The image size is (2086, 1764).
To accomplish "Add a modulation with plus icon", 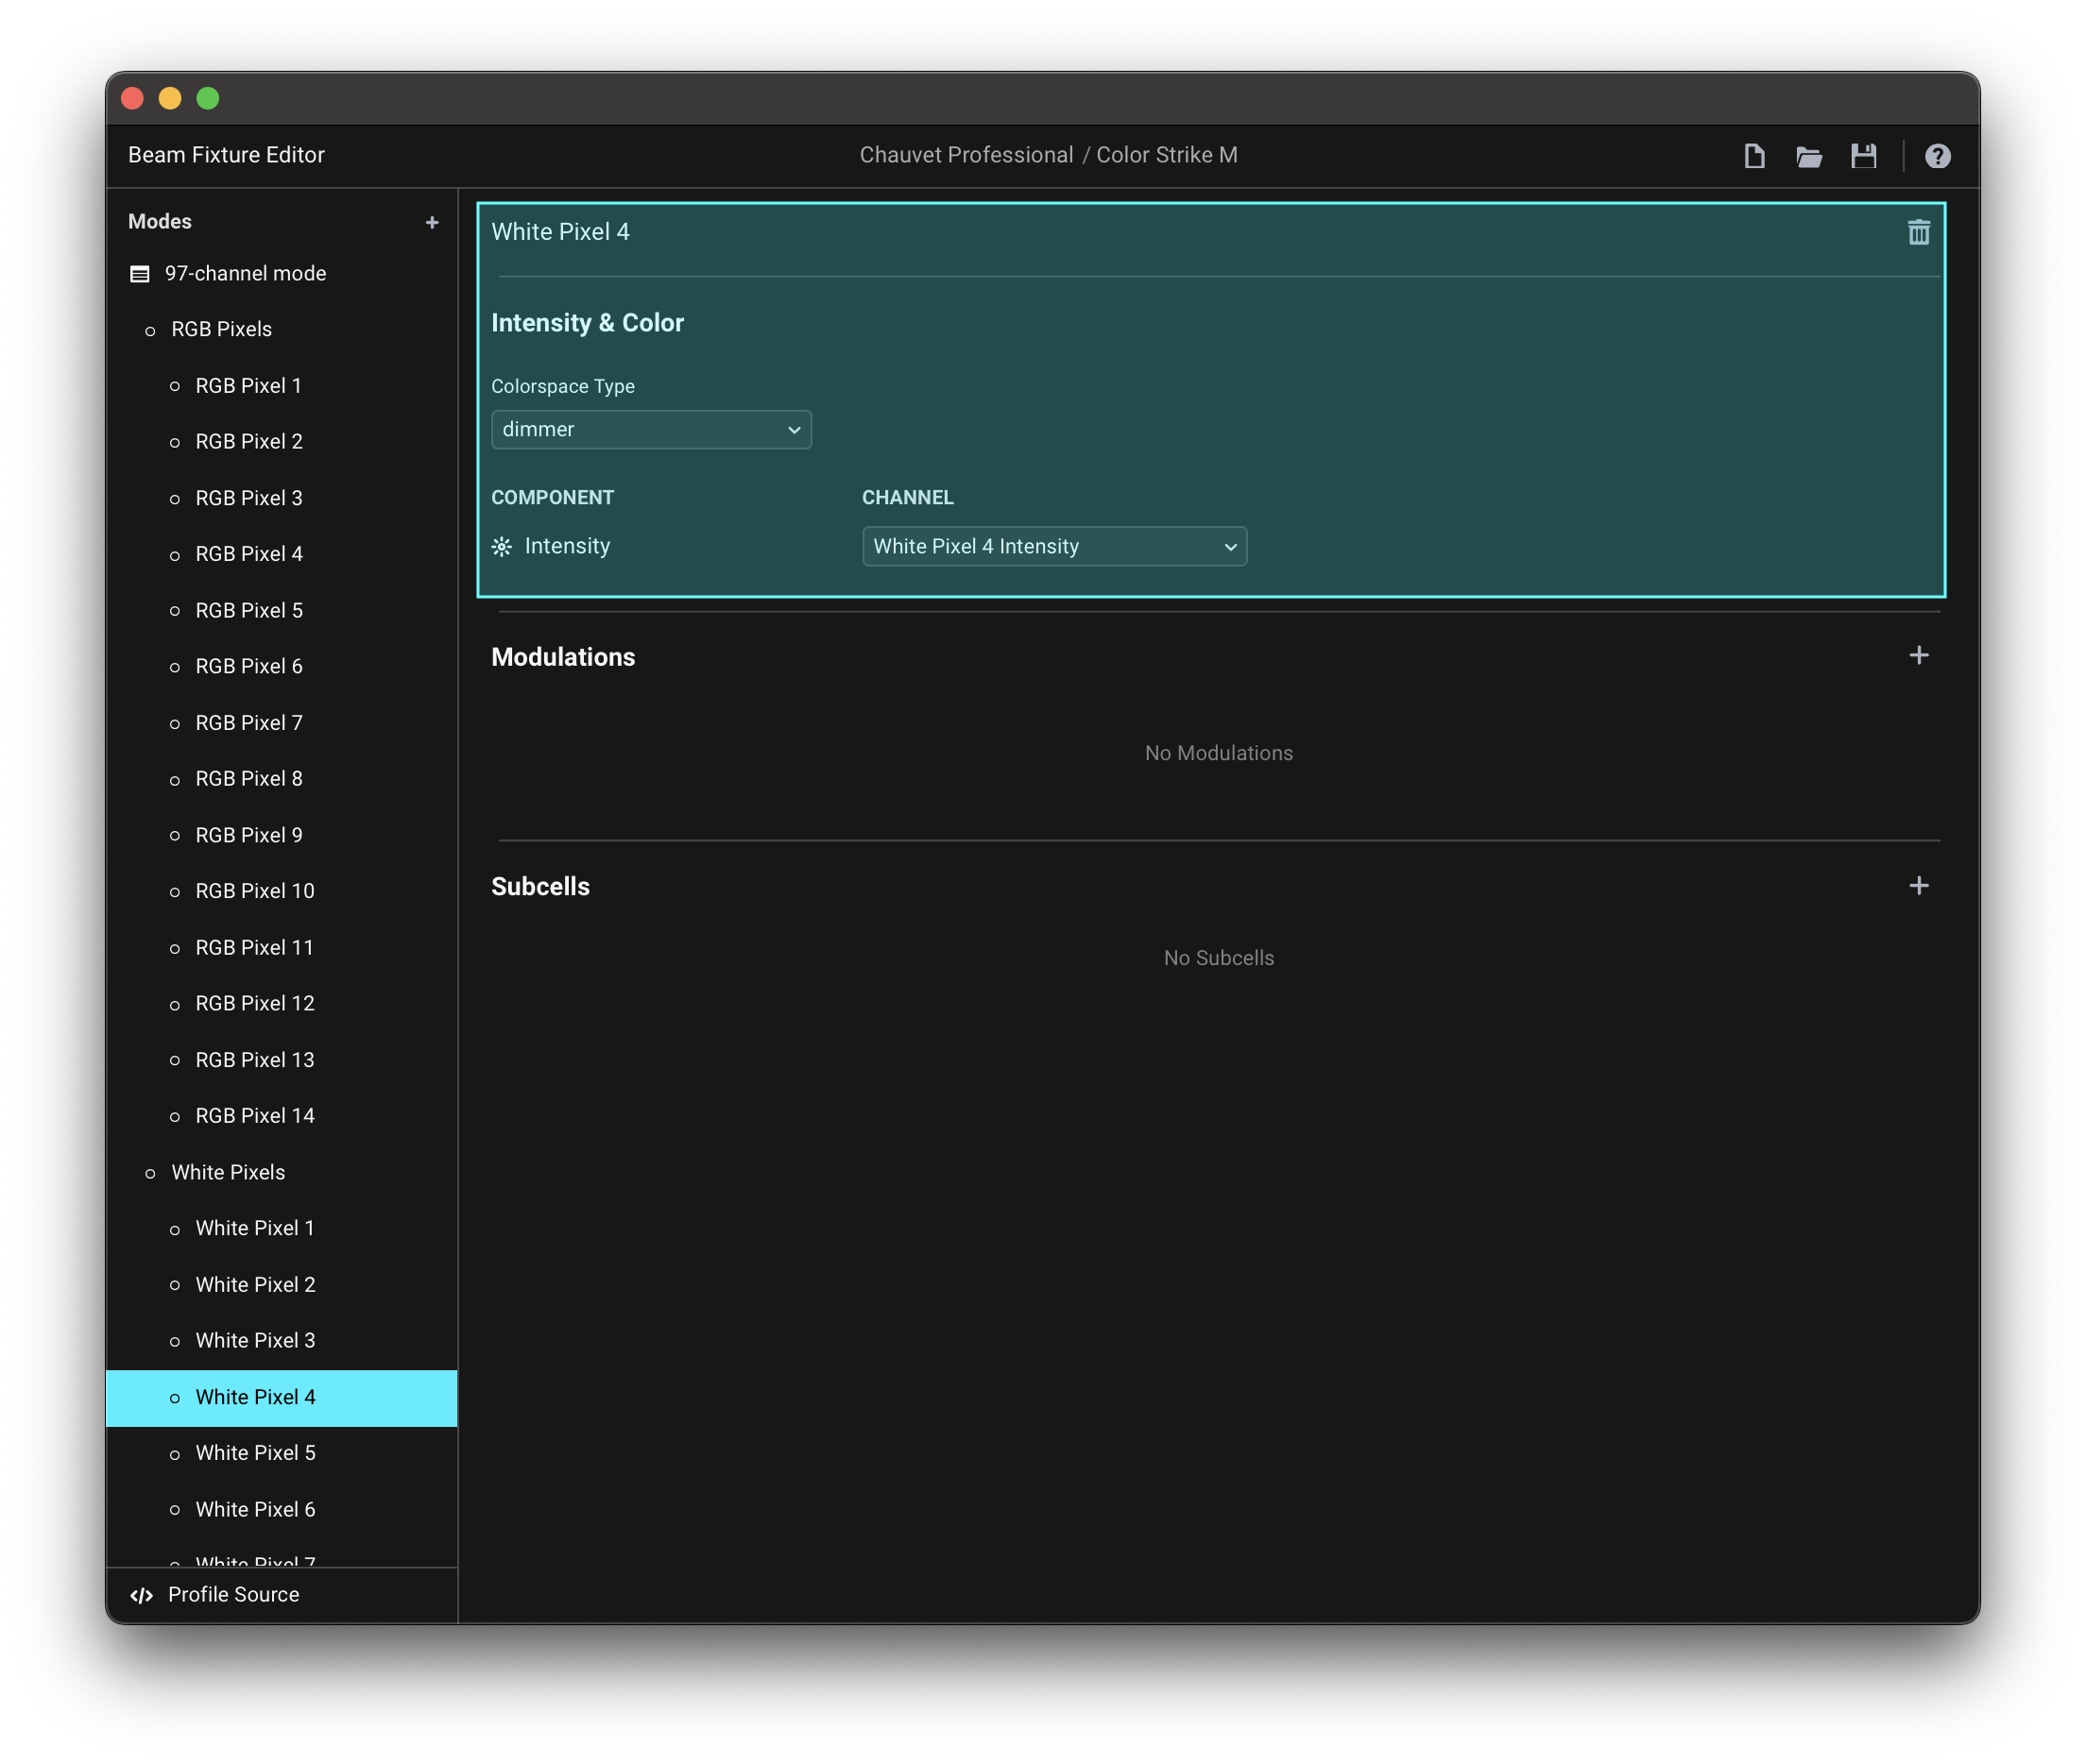I will point(1918,655).
